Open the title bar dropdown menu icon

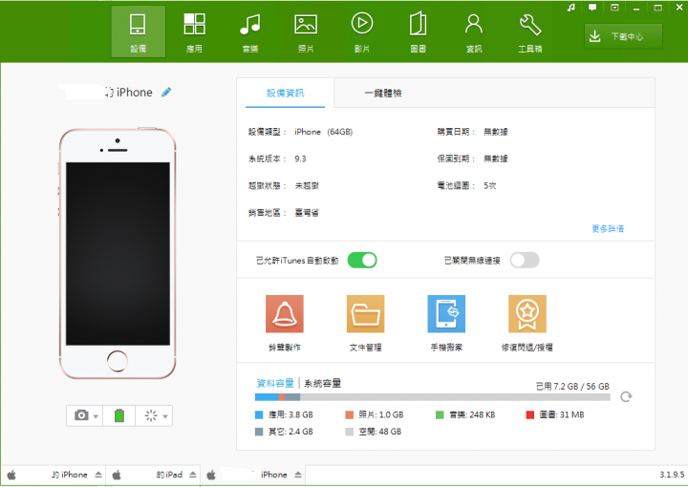tap(614, 8)
